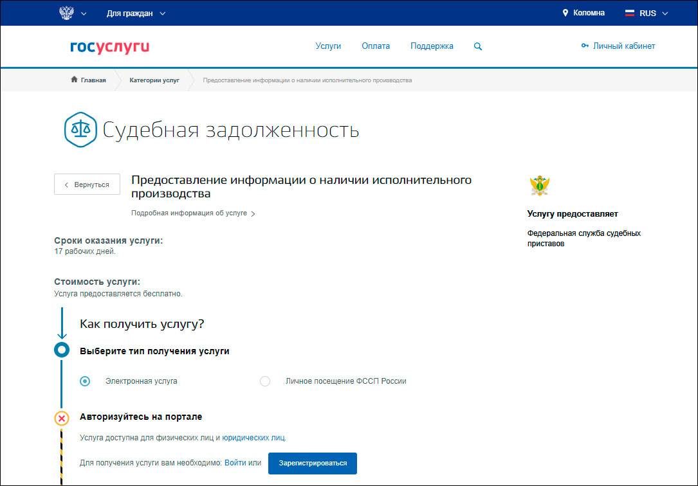Click the search magnifier icon
This screenshot has width=698, height=486.
pos(477,46)
